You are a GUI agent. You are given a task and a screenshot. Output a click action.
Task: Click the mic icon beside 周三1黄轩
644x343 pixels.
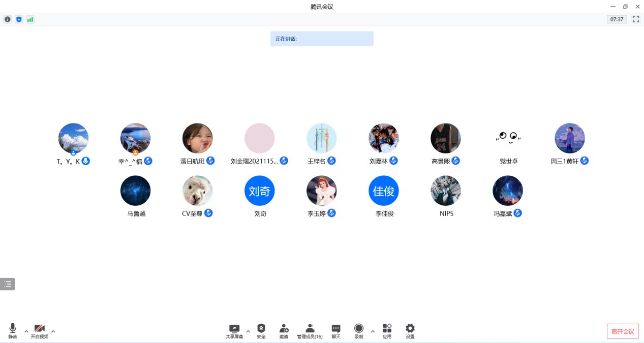tap(585, 161)
